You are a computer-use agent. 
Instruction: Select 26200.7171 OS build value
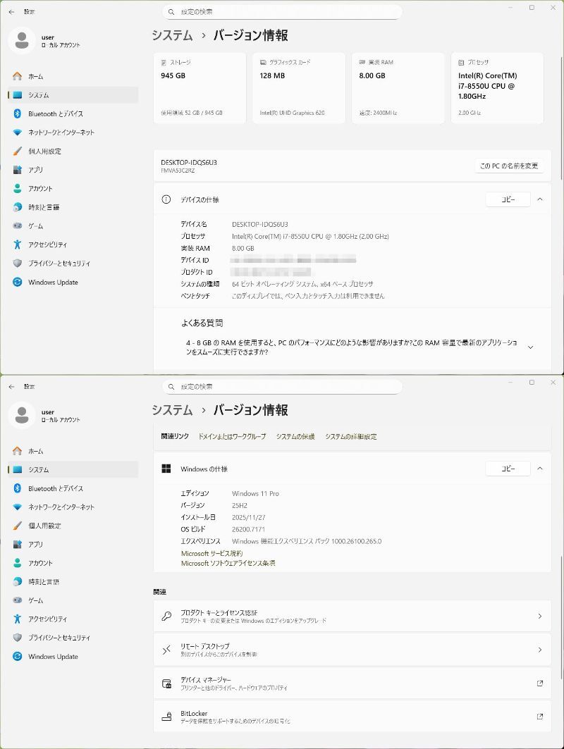pyautogui.click(x=248, y=529)
